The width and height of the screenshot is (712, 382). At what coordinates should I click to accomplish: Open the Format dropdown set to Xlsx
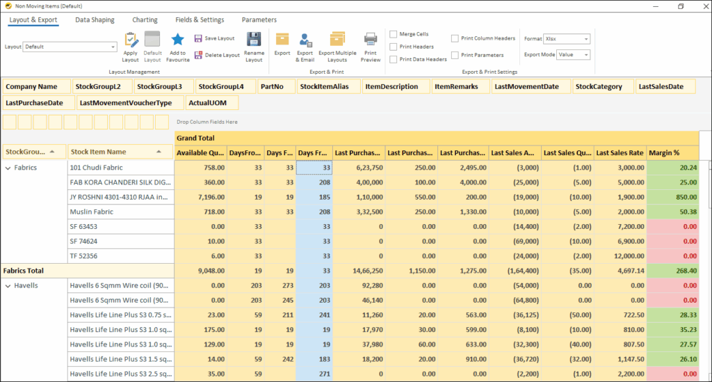coord(567,39)
